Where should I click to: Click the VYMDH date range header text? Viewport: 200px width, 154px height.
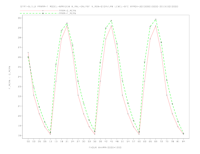click(x=154, y=7)
